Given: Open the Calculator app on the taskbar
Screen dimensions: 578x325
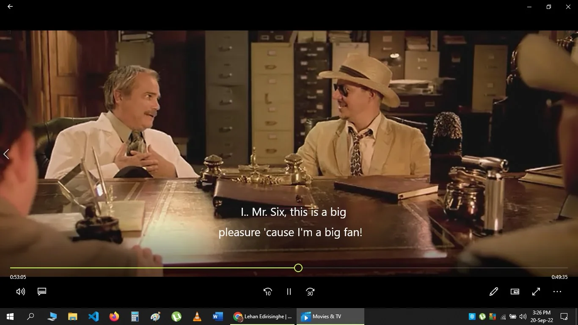Looking at the screenshot, I should [135, 317].
